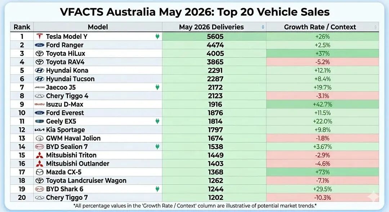The width and height of the screenshot is (389, 212).
Task: Click the dark green +73% growth cell
Action: 322,172
